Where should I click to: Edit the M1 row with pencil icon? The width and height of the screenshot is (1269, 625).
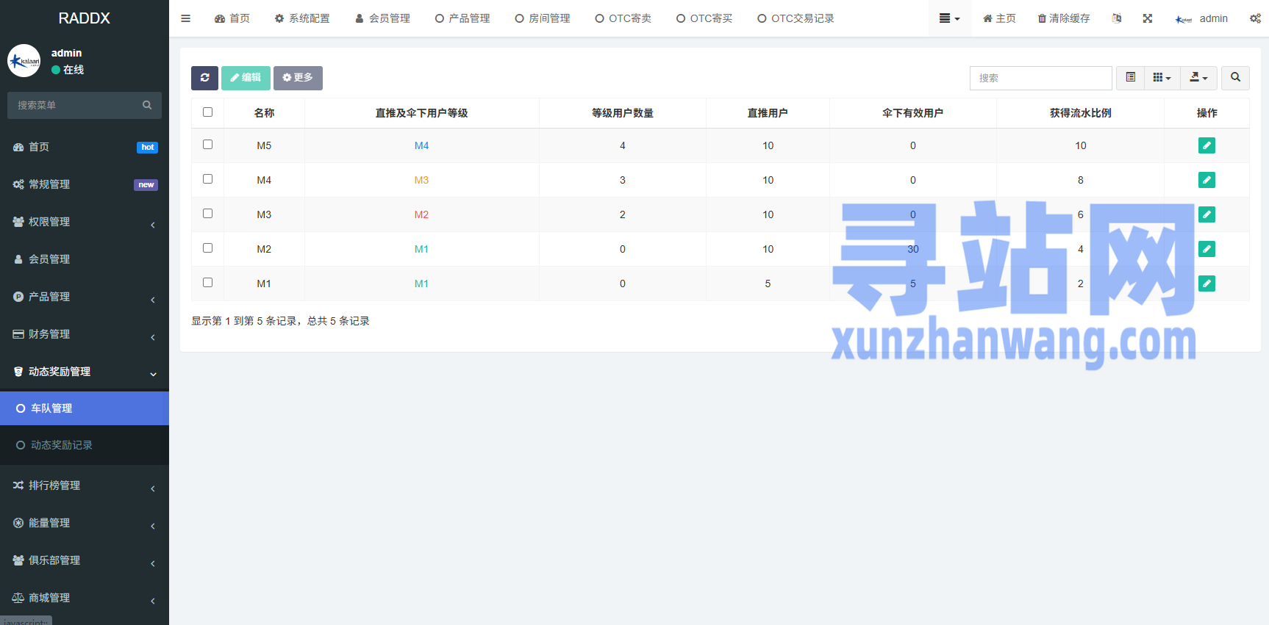point(1207,283)
